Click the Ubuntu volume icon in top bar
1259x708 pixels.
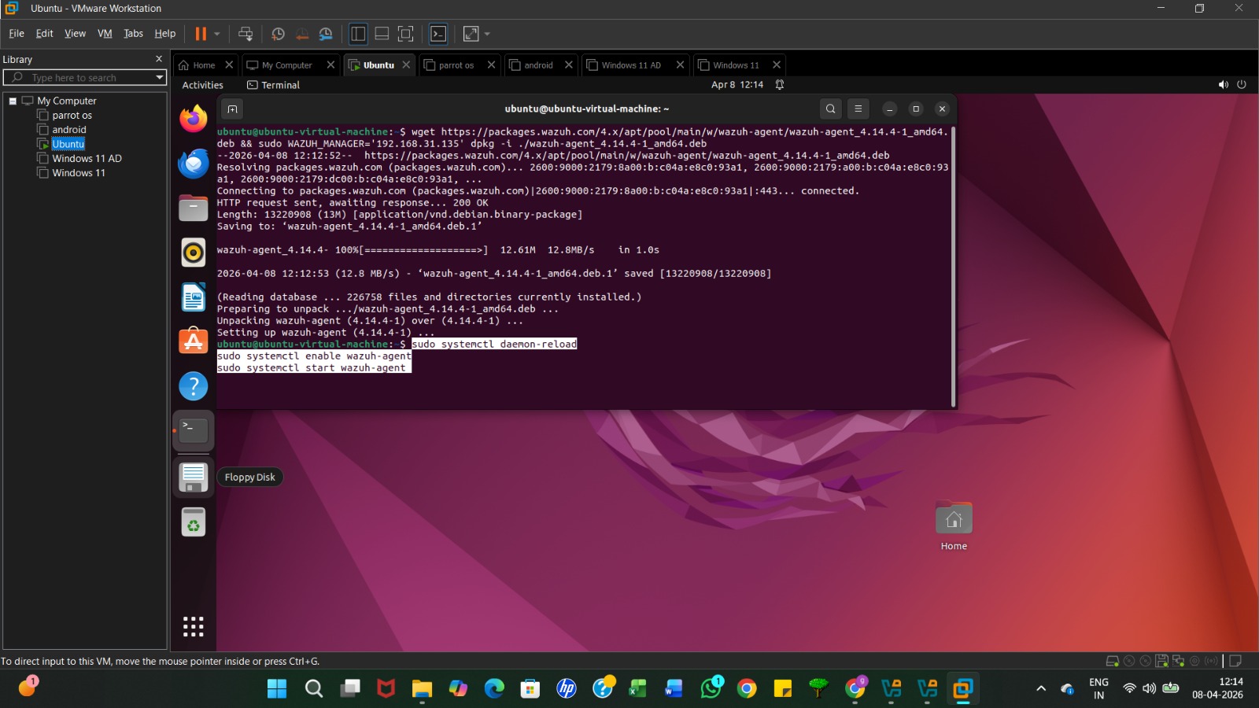coord(1223,85)
